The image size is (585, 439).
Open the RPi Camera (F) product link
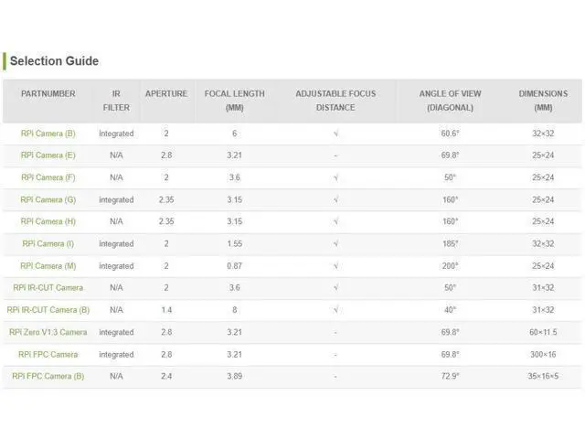pyautogui.click(x=48, y=177)
